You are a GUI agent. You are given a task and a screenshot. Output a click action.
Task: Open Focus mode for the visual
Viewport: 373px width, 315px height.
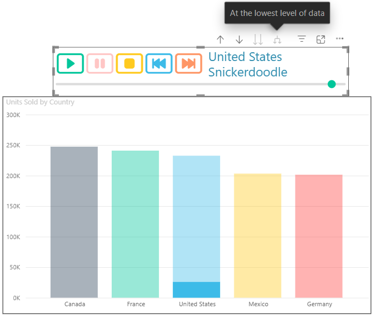pos(321,40)
